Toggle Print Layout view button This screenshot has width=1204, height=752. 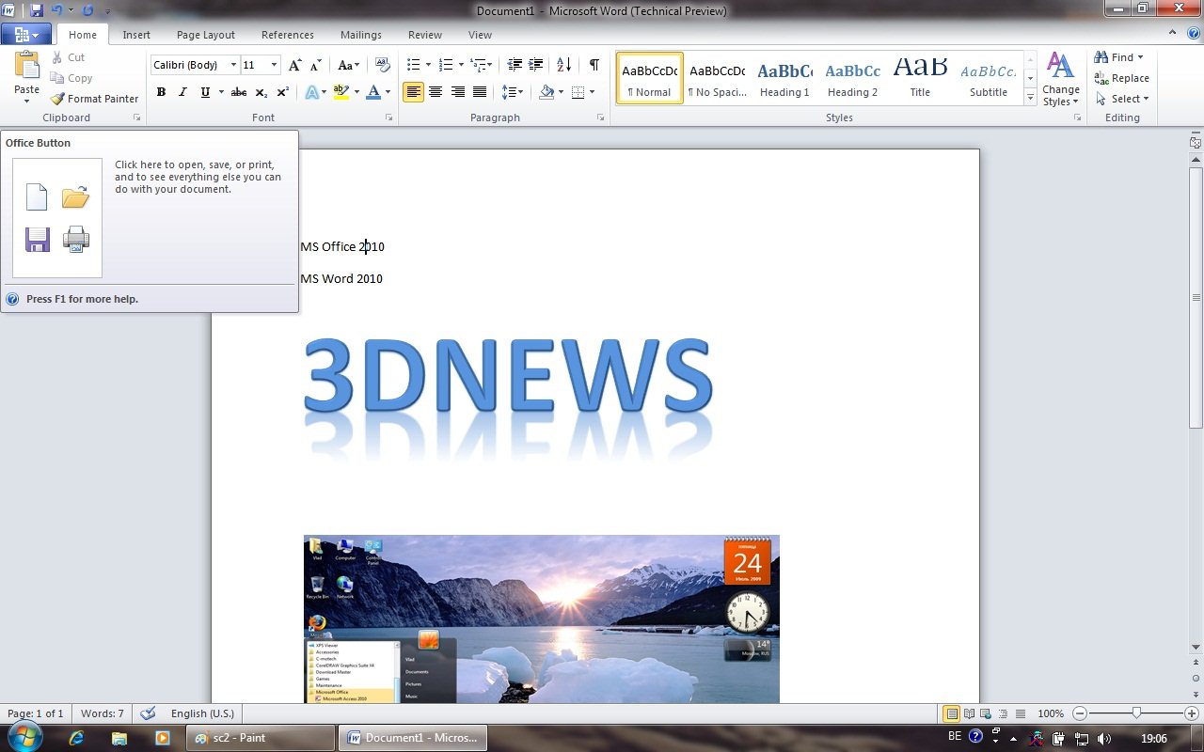coord(952,713)
